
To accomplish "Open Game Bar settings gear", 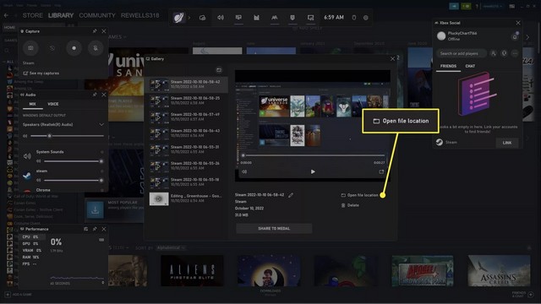I will click(x=366, y=18).
